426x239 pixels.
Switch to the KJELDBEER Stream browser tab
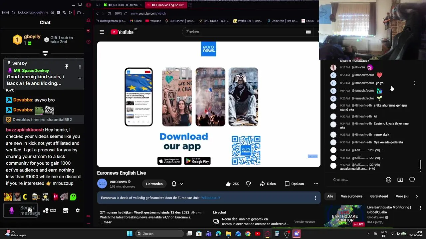tap(122, 5)
